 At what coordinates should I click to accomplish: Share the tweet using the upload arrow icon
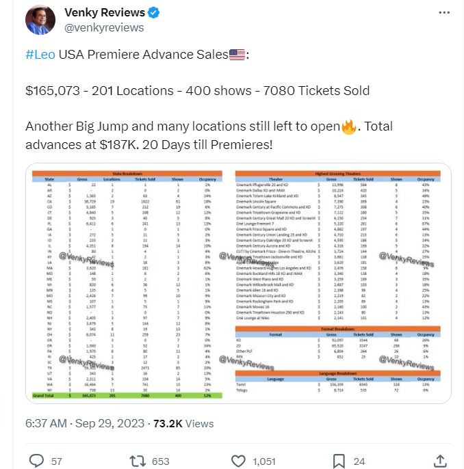click(441, 461)
